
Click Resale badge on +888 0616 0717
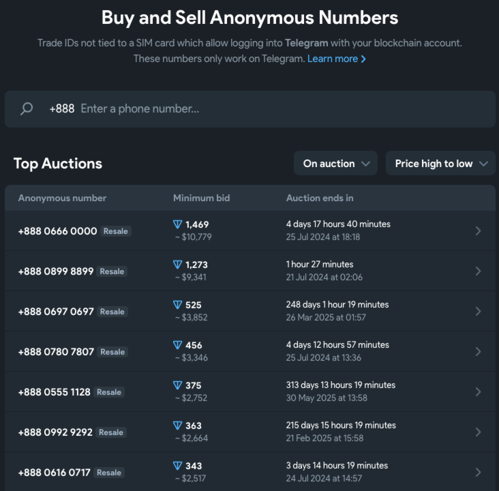pos(109,473)
